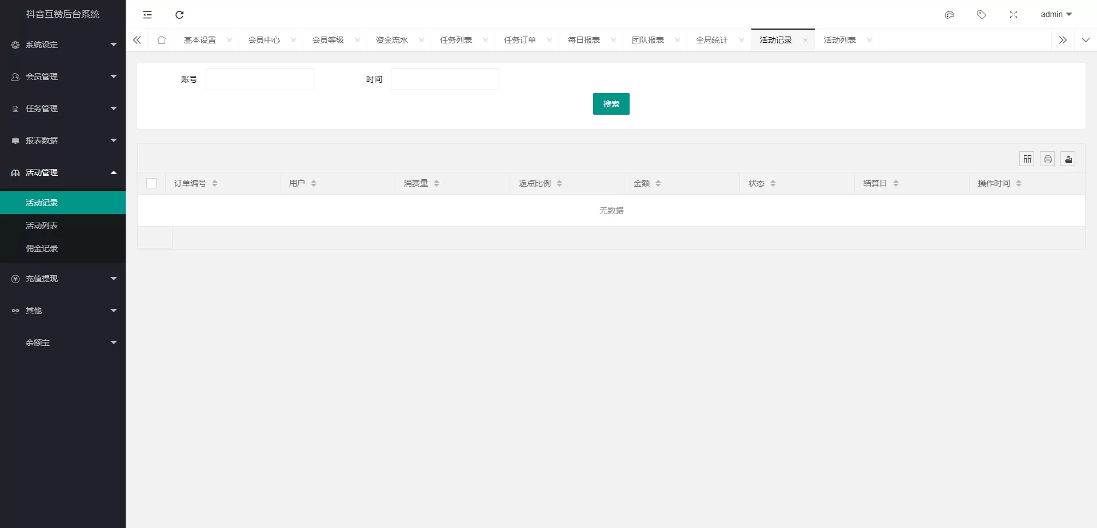The height and width of the screenshot is (528, 1097).
Task: Open the admin user dropdown
Action: (1056, 15)
